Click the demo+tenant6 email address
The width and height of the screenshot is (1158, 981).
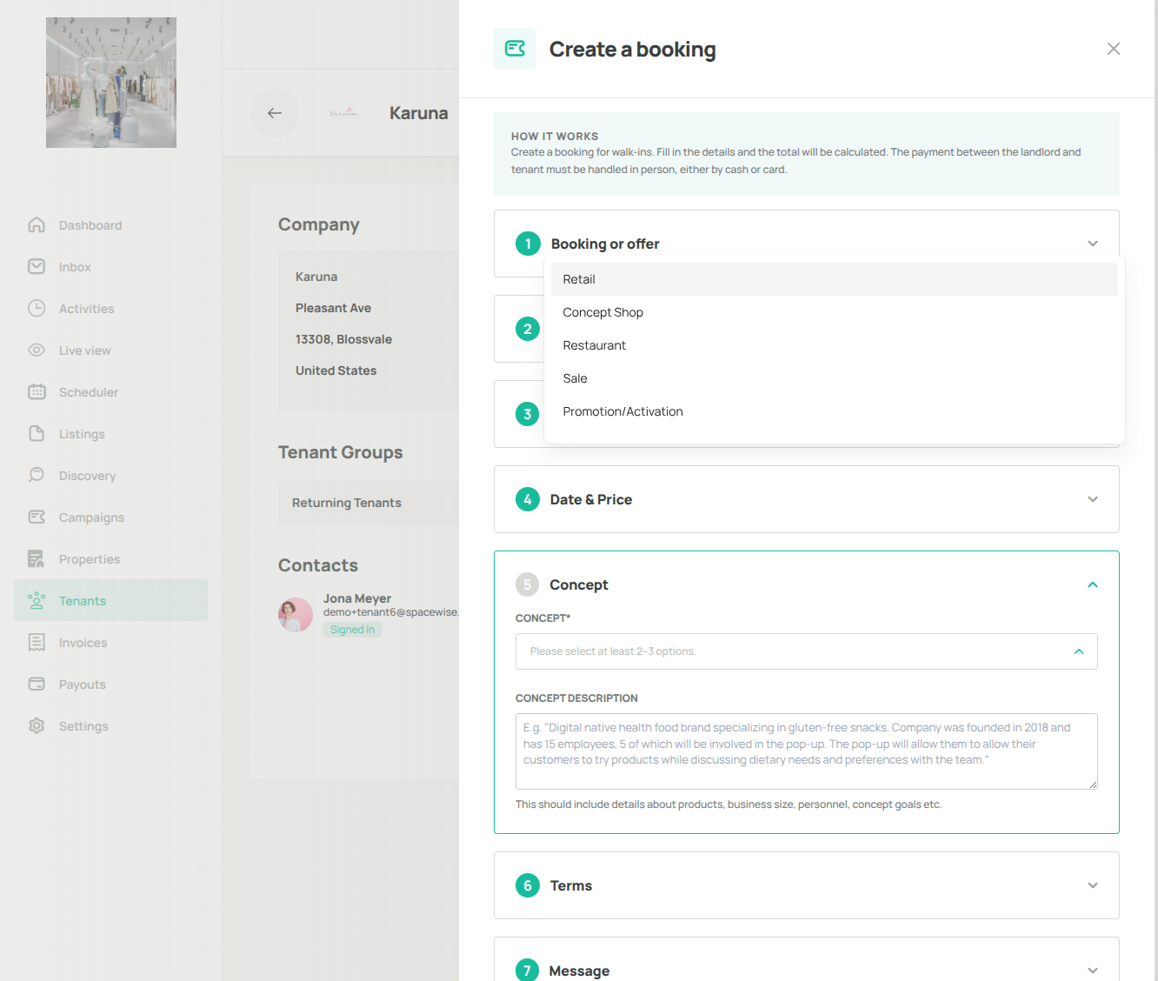pyautogui.click(x=390, y=612)
